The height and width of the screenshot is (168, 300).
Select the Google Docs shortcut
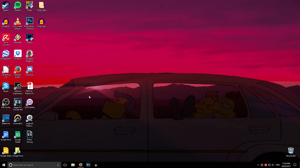tap(6, 136)
